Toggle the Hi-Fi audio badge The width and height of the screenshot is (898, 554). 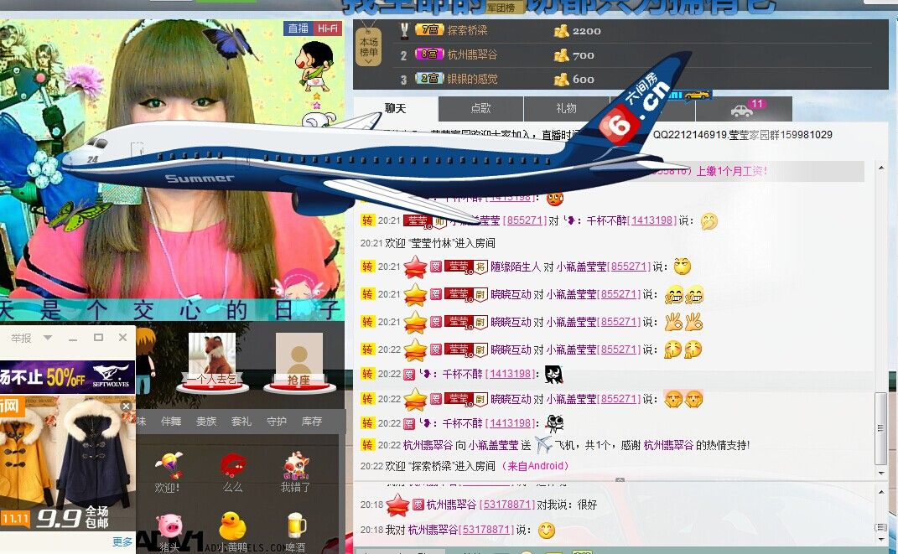[x=327, y=28]
